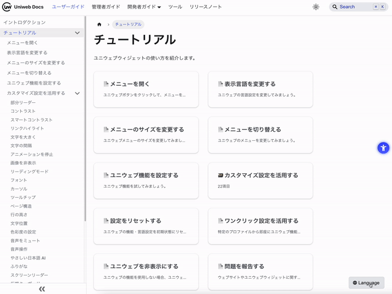Open イントロダクション in sidebar

pyautogui.click(x=24, y=23)
